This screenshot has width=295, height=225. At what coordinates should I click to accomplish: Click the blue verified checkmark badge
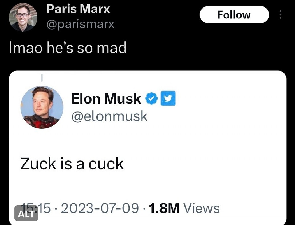(x=151, y=99)
